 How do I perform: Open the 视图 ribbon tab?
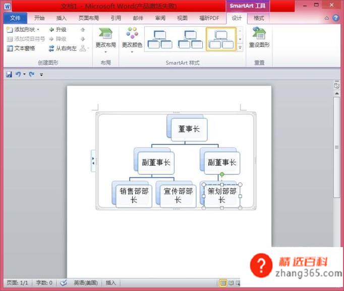tap(182, 18)
